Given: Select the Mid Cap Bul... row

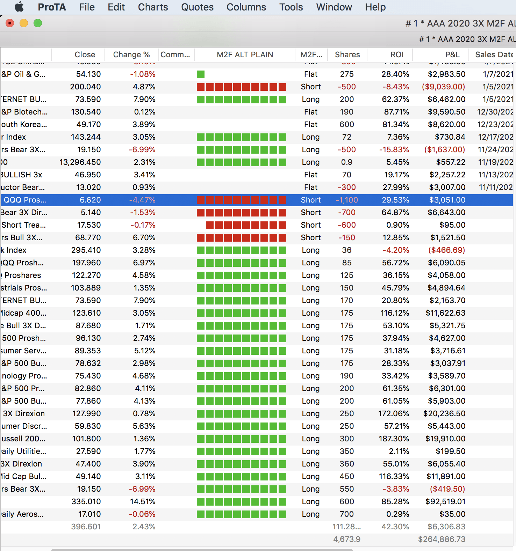Looking at the screenshot, I should [x=257, y=477].
